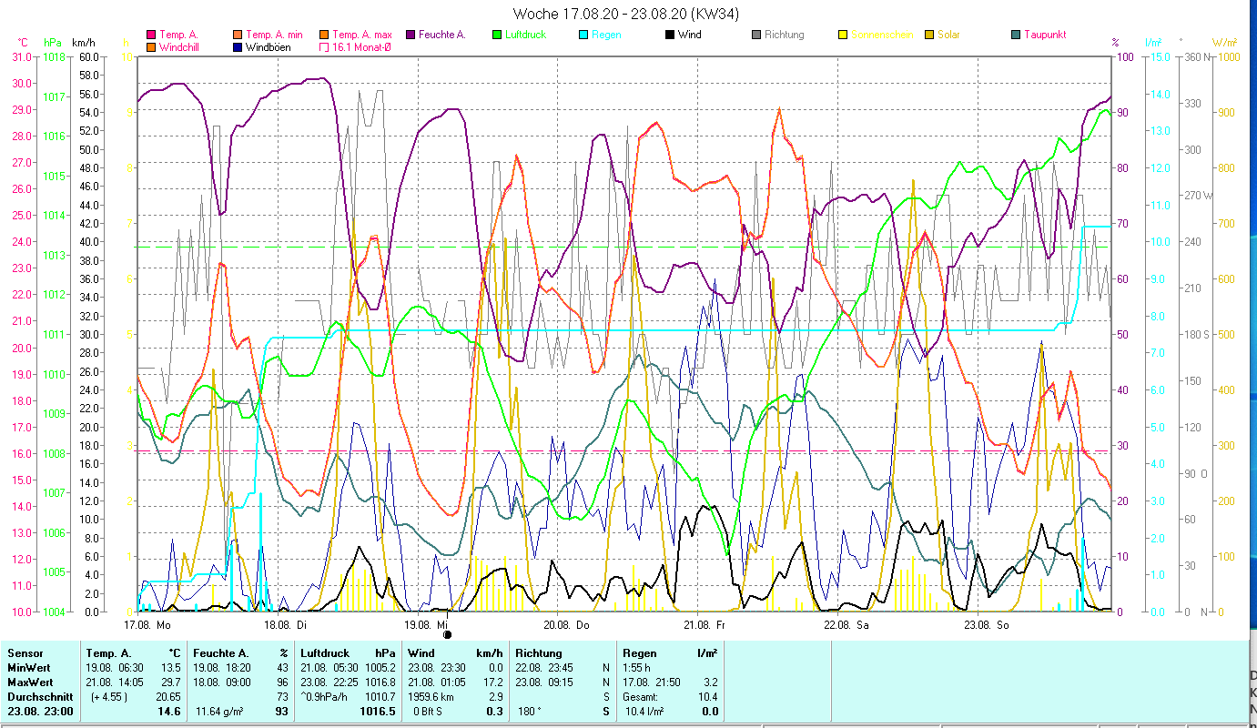Click the MaxWert row label
1257x728 pixels.
[x=30, y=682]
